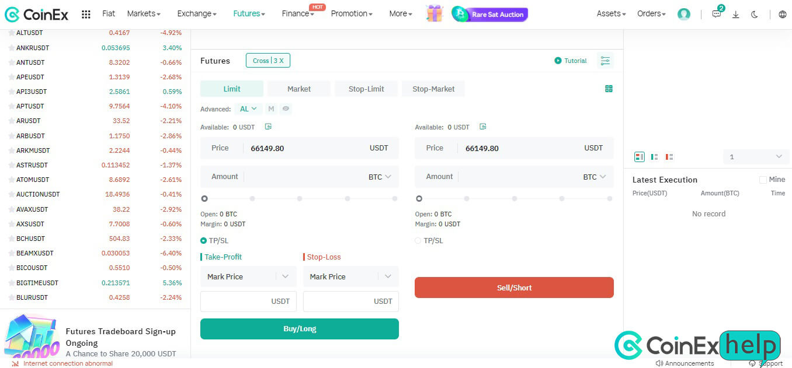Click the buy-side Price input field
This screenshot has width=792, height=368.
point(304,148)
